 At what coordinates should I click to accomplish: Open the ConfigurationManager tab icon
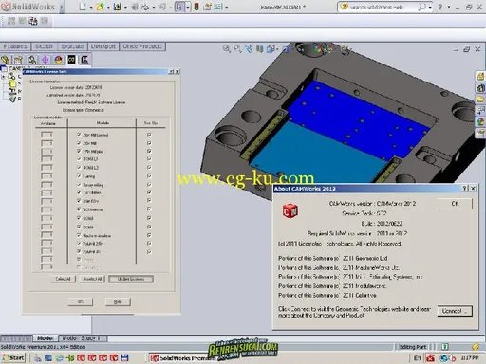[x=32, y=60]
